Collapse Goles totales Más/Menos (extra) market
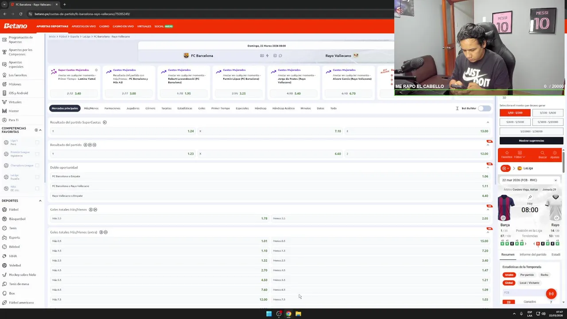 488,232
